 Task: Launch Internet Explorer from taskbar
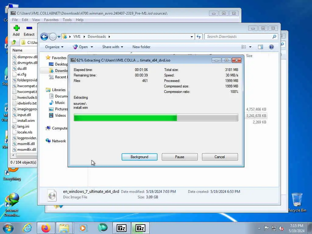pyautogui.click(x=27, y=228)
